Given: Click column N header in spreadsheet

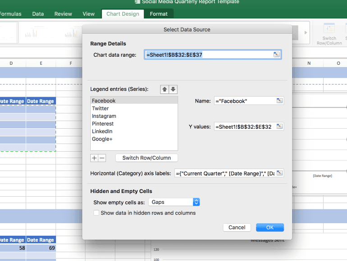Looking at the screenshot, I should (x=309, y=63).
